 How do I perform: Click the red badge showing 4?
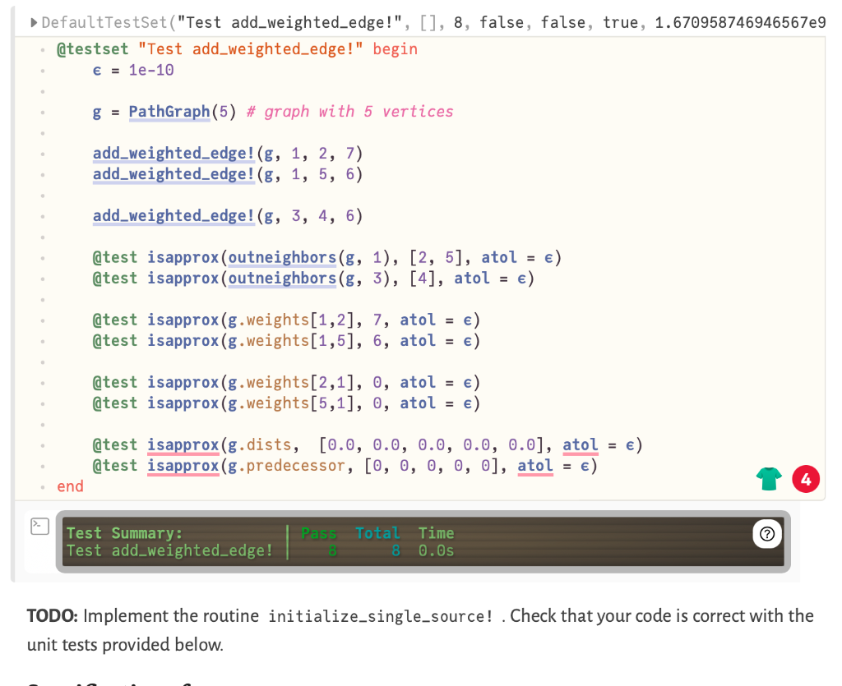tap(806, 478)
